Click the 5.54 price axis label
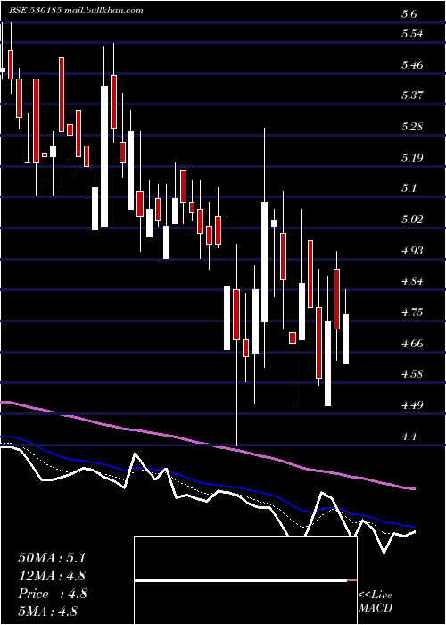This screenshot has height=625, width=446. (x=412, y=34)
